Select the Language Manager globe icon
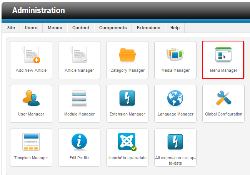The width and height of the screenshot is (250, 175). 175,98
